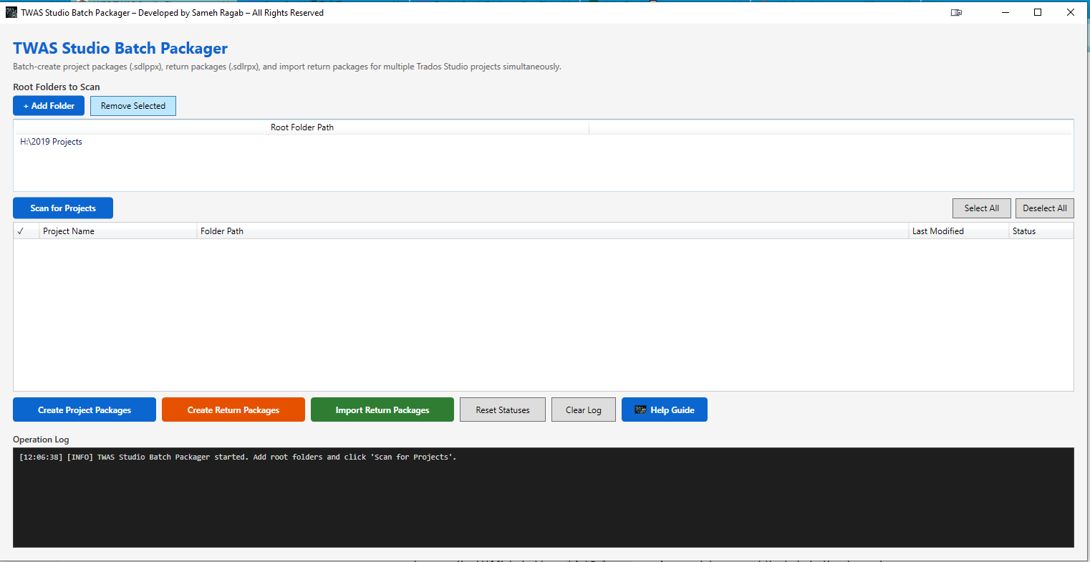Screen dimensions: 1090x562
Task: Add a new root folder
Action: (x=48, y=105)
